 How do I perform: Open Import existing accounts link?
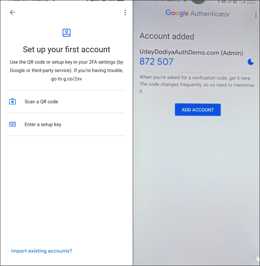tap(42, 251)
